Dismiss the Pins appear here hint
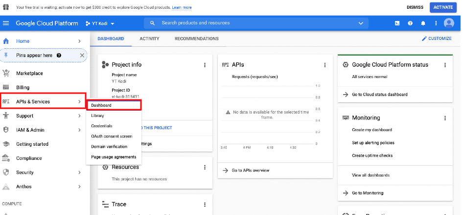Viewport: 465px width, 215px height. [82, 55]
